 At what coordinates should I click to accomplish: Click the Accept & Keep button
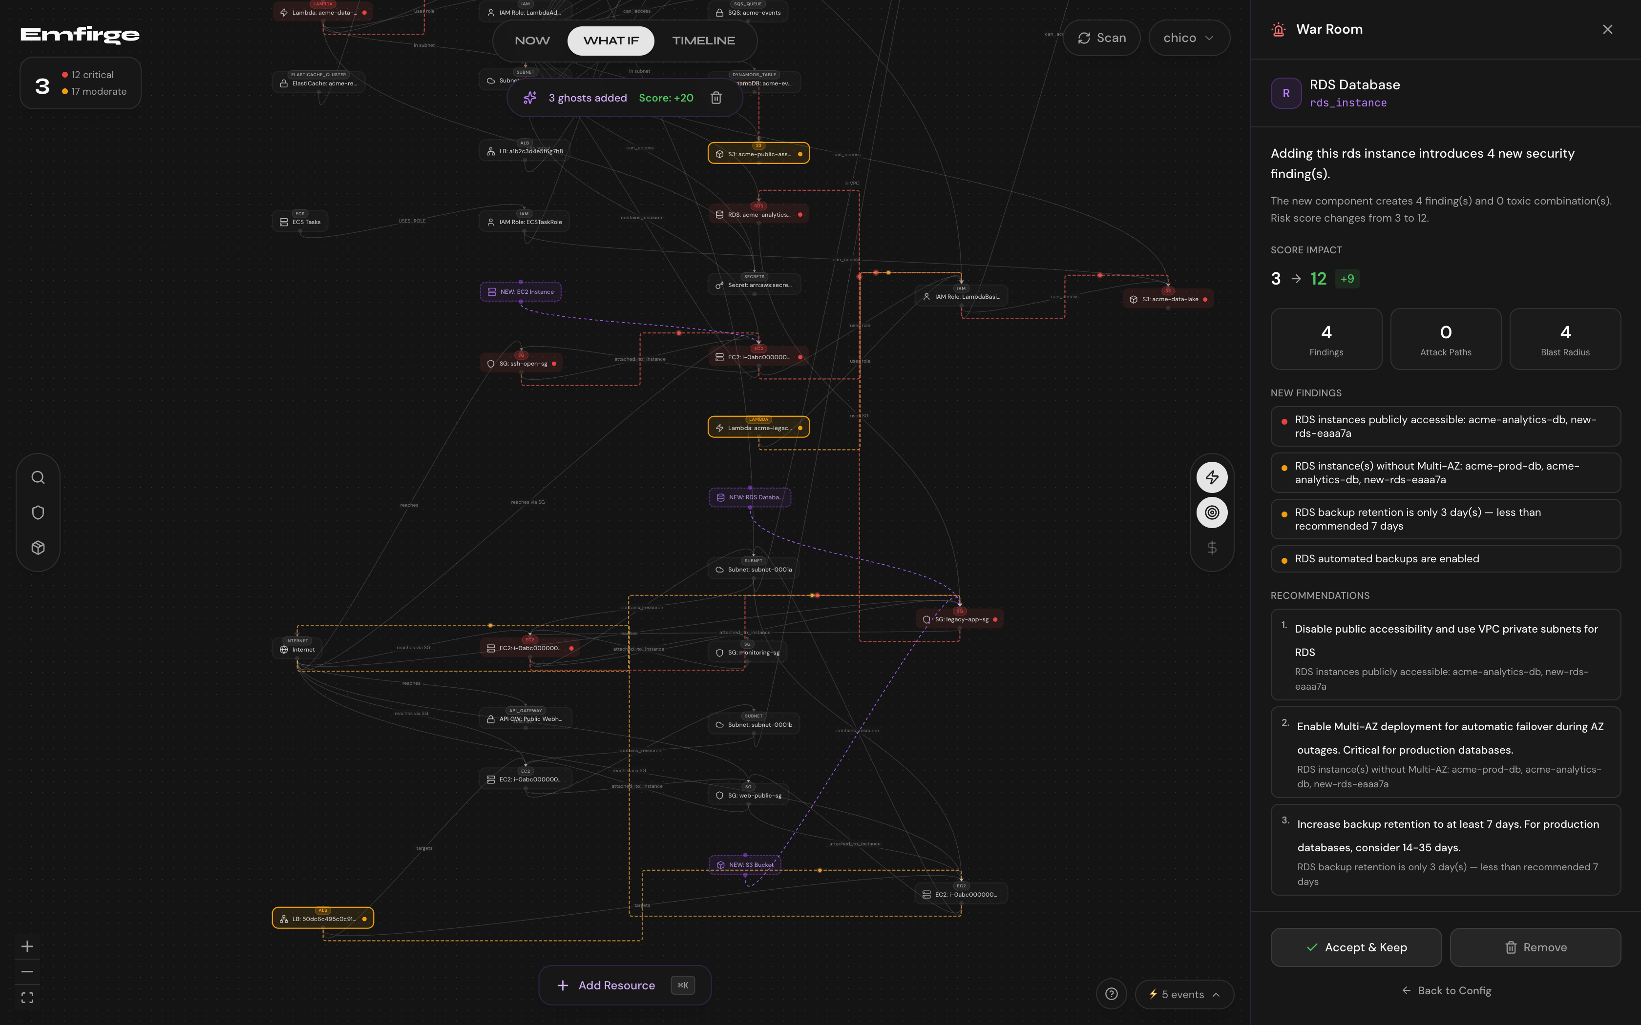coord(1356,948)
